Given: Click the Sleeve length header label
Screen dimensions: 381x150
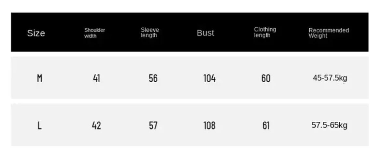Looking at the screenshot, I should pyautogui.click(x=150, y=33).
